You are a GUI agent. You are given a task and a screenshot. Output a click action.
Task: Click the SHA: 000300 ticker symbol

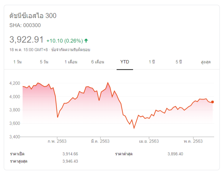click(x=25, y=25)
